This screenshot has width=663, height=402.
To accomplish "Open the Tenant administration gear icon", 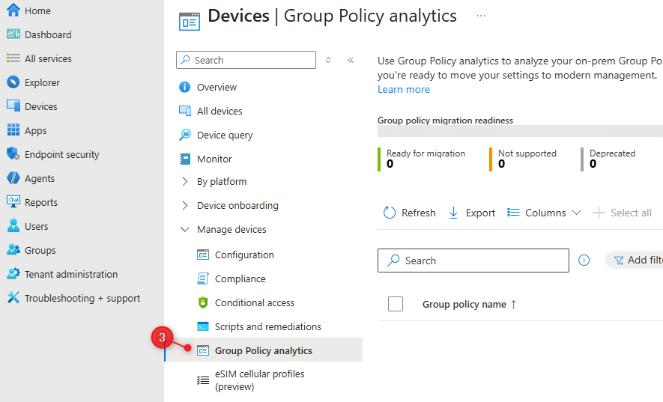I will coord(13,273).
